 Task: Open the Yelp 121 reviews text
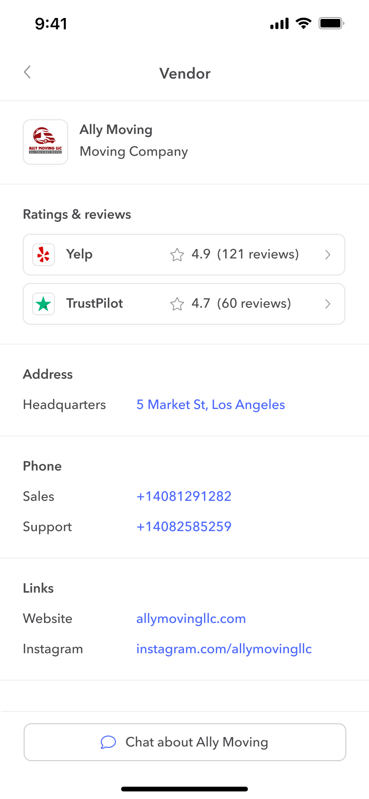258,254
